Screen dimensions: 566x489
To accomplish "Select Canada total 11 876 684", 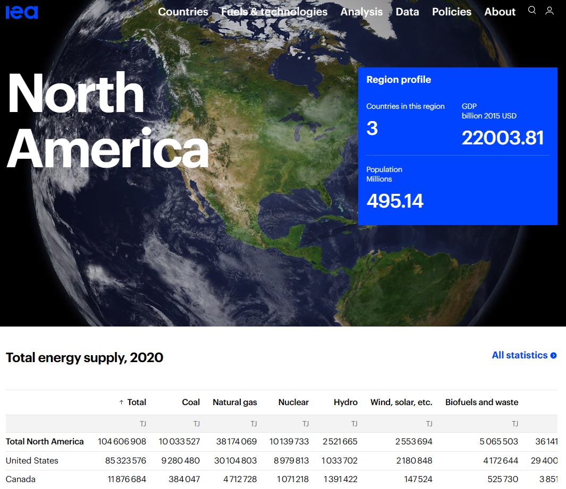I will (x=126, y=479).
